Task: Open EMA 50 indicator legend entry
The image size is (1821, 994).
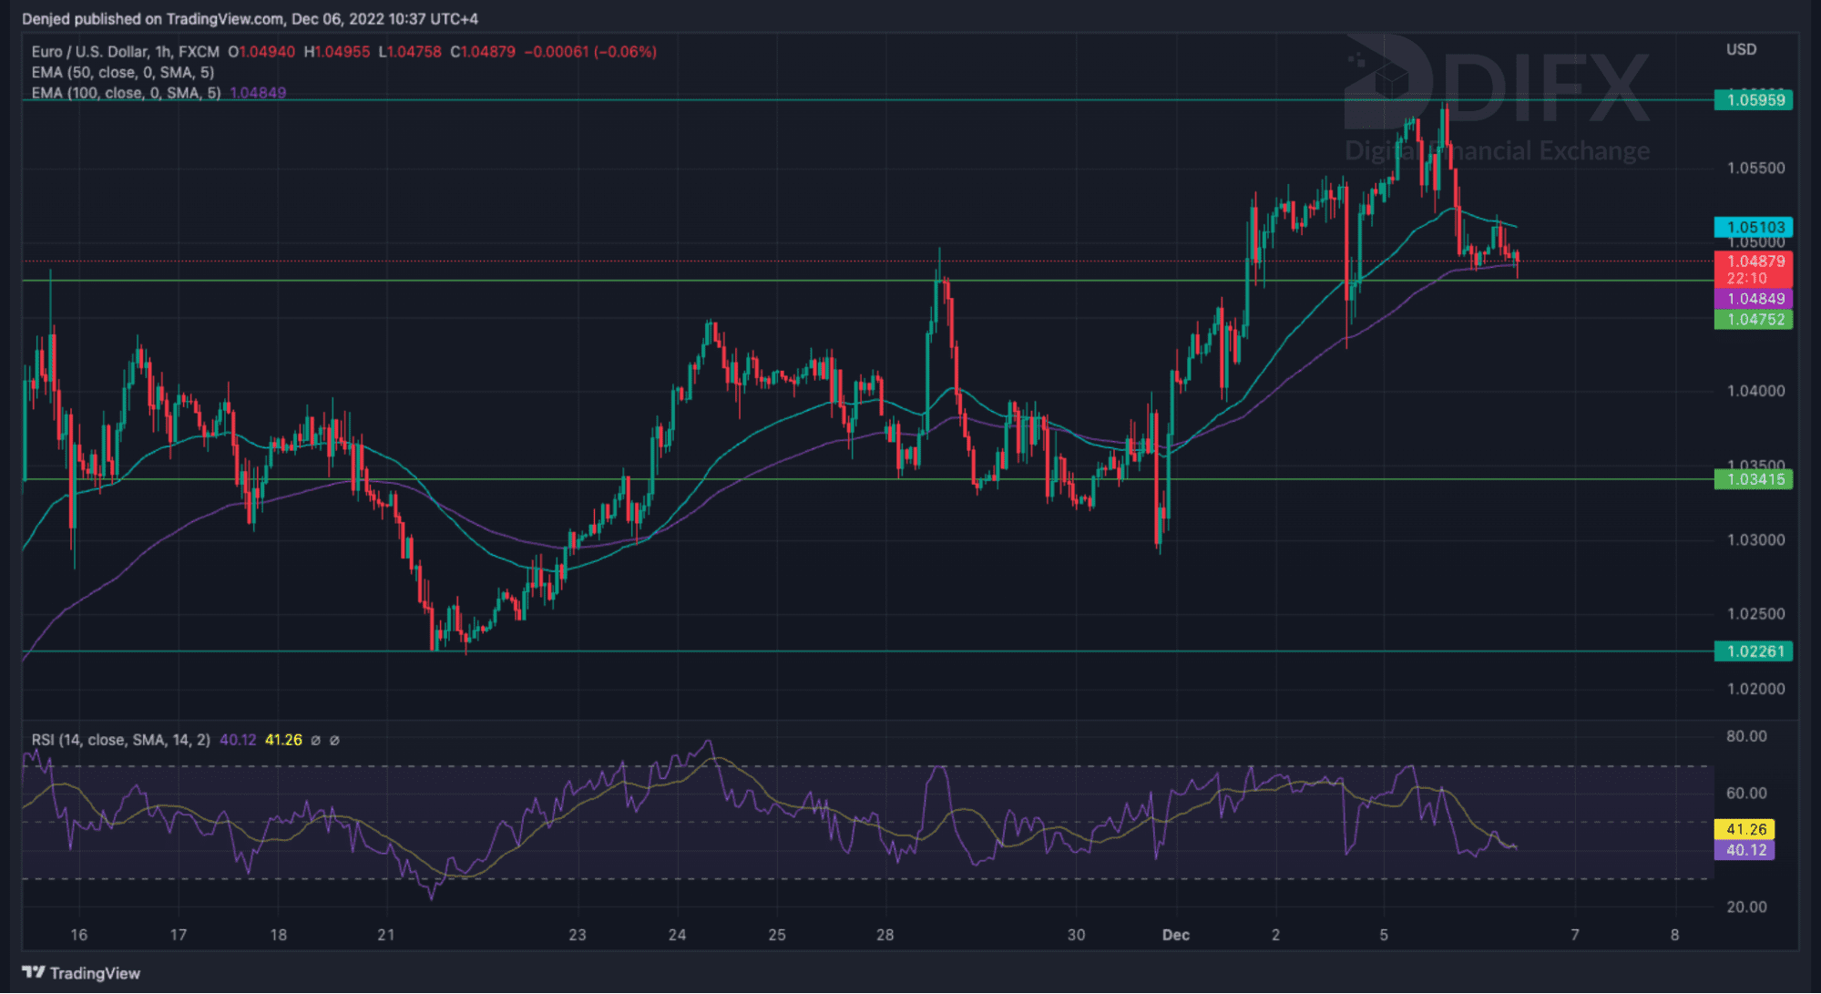Action: pyautogui.click(x=123, y=72)
